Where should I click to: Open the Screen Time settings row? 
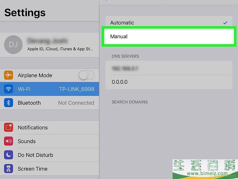[49, 169]
